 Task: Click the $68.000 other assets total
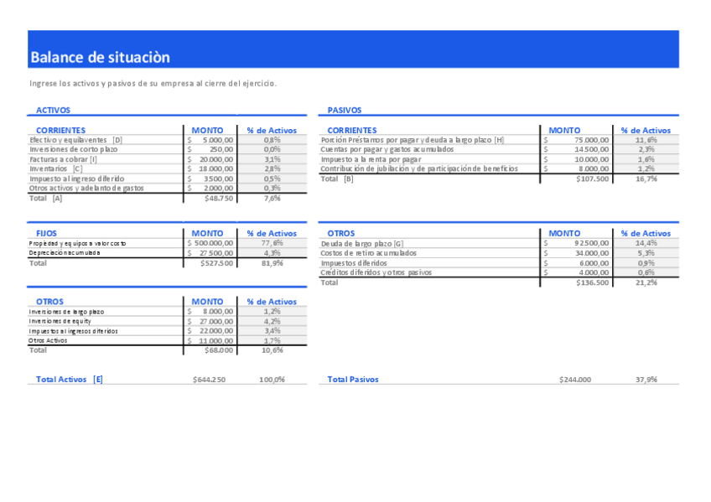(x=219, y=350)
